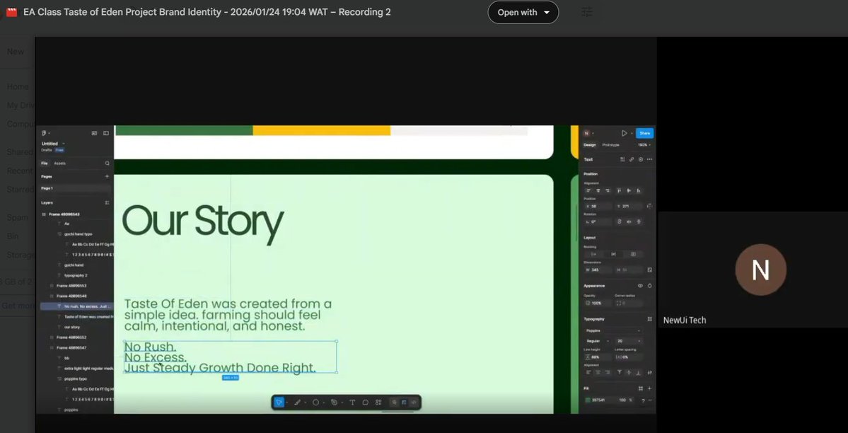
Task: Open the present options arrow beside play
Action: [631, 133]
